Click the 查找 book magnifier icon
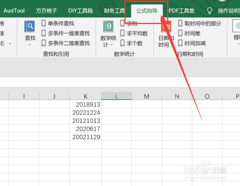 (30, 27)
